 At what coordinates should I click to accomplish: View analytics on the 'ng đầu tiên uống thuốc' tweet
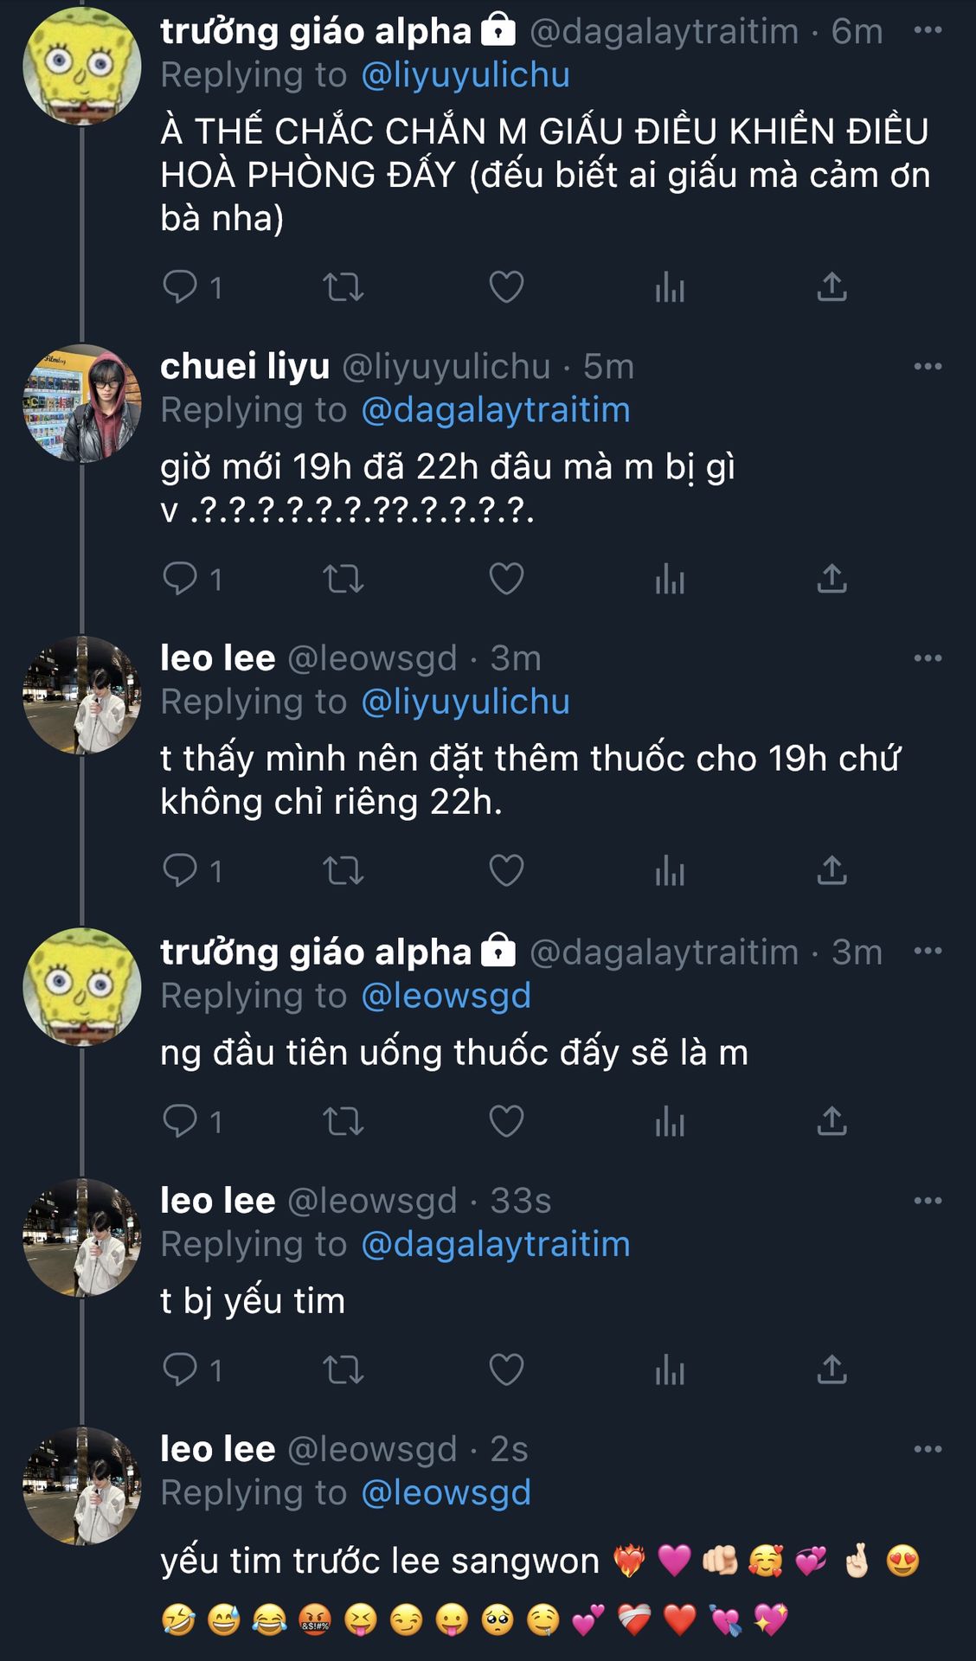coord(670,1121)
